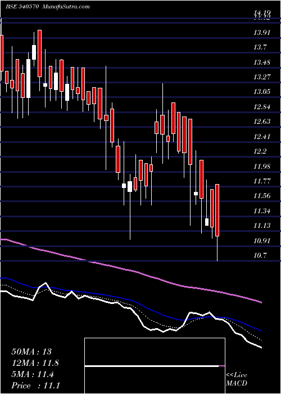
Task: Click the Price : 11.1 readout
Action: click(x=35, y=386)
